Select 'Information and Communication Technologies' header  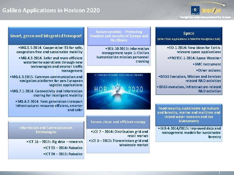(46, 130)
